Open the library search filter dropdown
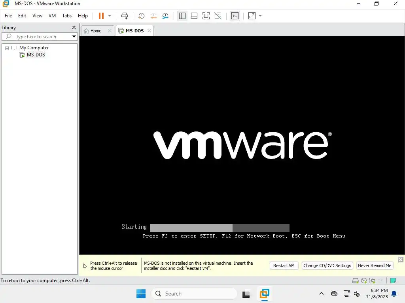Viewport: 405px width, 303px height. pos(74,37)
